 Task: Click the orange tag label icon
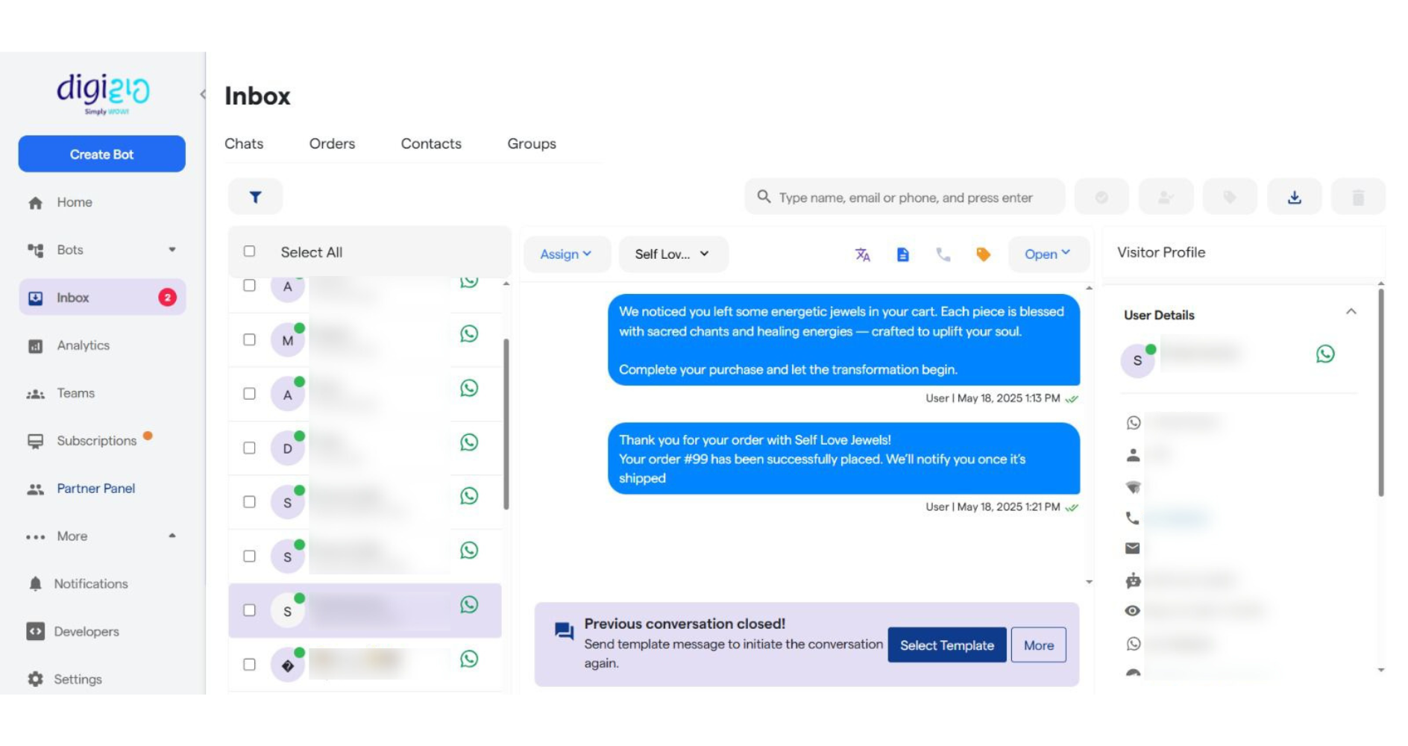(983, 254)
